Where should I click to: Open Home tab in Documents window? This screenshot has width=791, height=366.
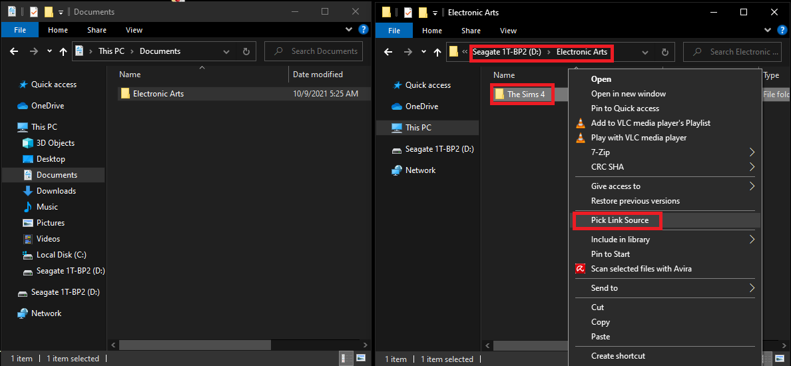point(58,30)
